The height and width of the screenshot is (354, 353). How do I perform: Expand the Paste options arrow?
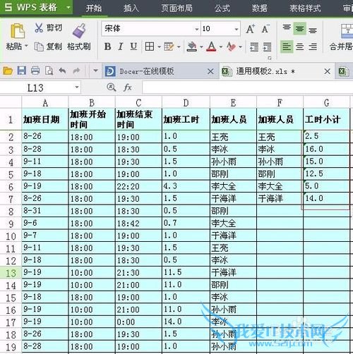tap(26, 46)
